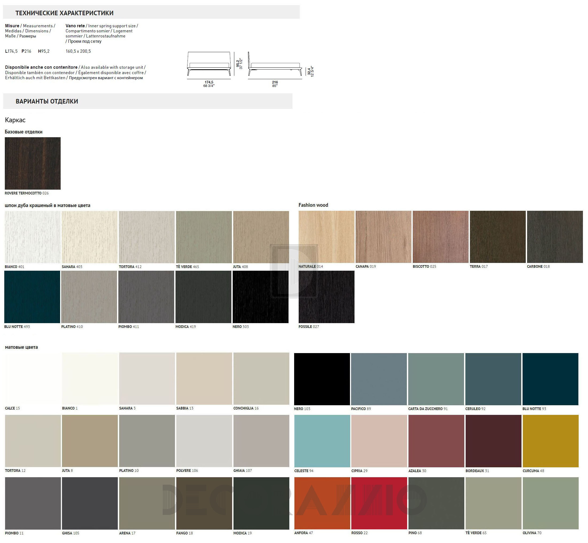Select the Rovere Termocotto 026 wood swatch

(33, 163)
